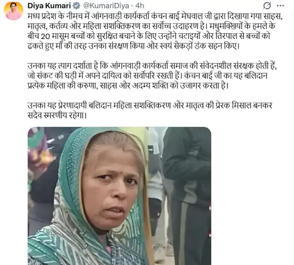Visit the @KumariDiya handle link
Viewport: 294px width, 265px height.
tap(106, 6)
